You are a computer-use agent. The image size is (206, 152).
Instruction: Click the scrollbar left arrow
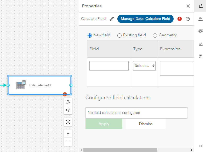coord(81,150)
